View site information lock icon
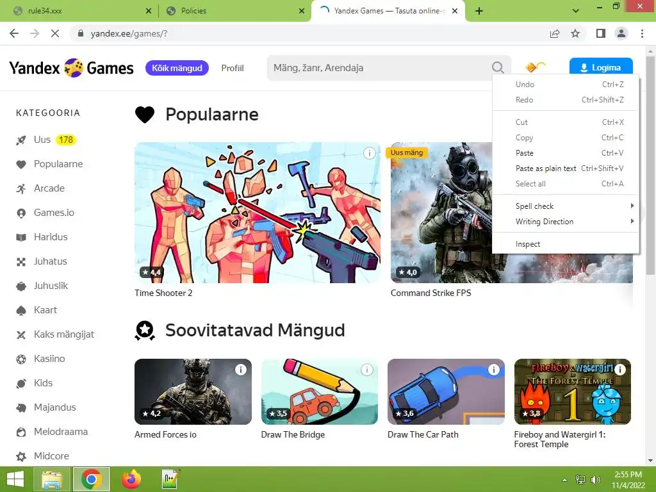The image size is (656, 492). [81, 33]
